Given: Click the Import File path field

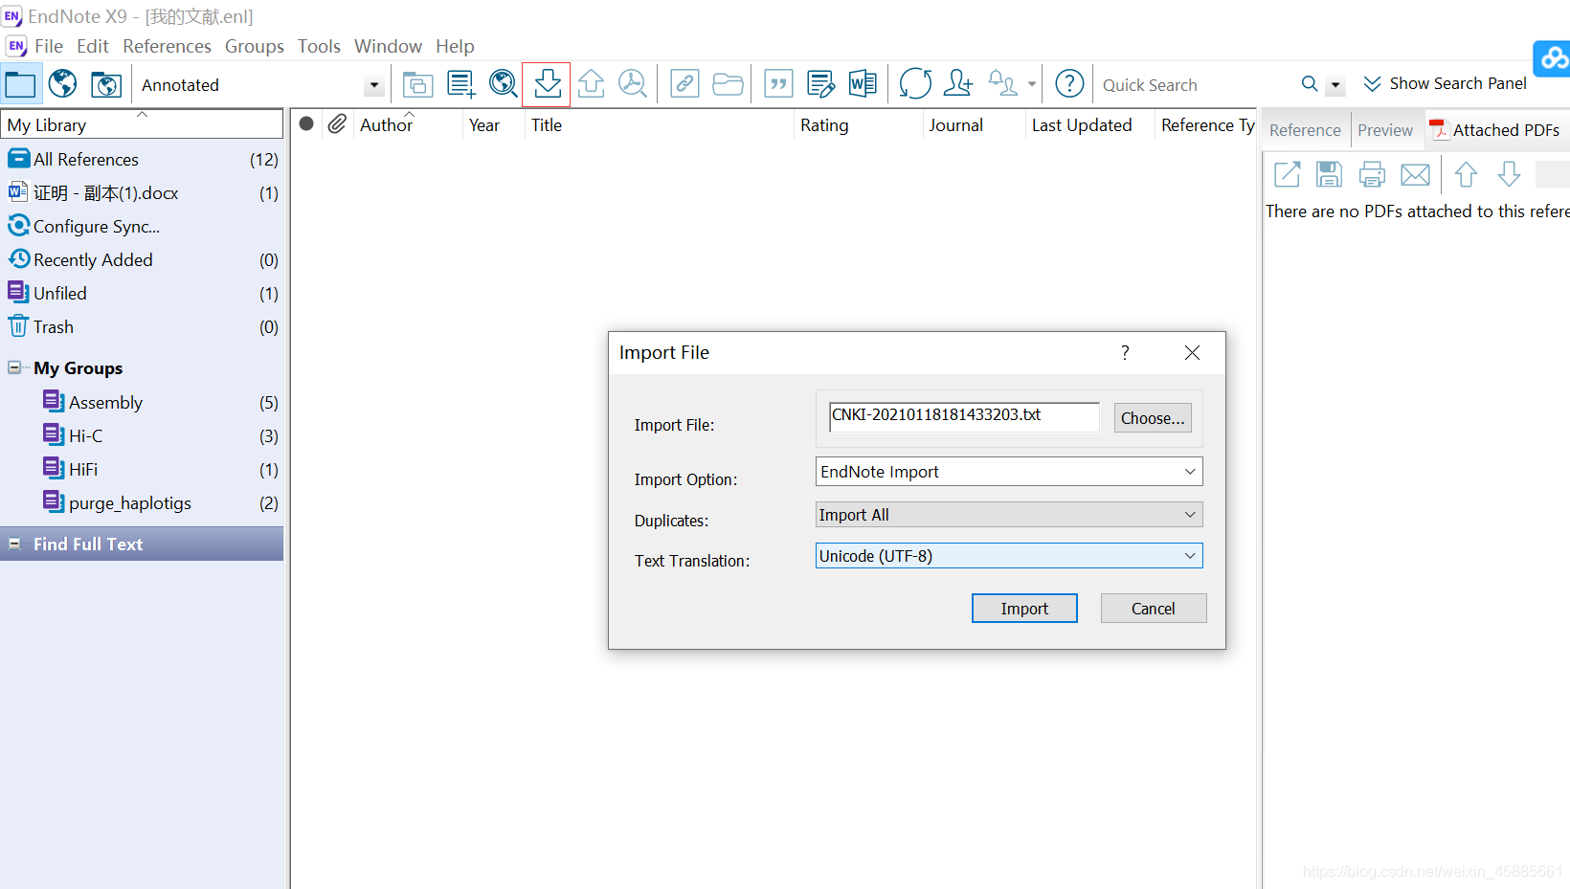Looking at the screenshot, I should tap(964, 416).
